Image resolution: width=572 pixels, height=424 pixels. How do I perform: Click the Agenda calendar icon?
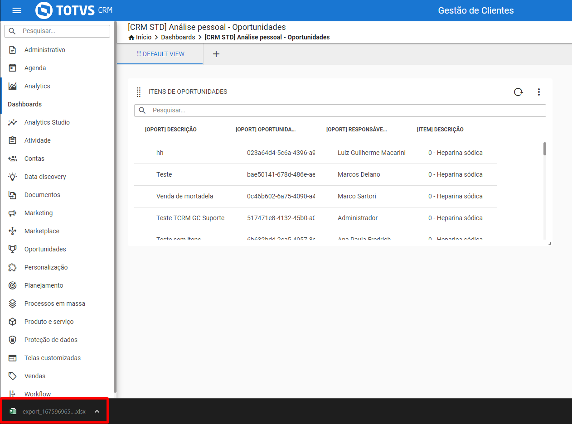pos(13,68)
